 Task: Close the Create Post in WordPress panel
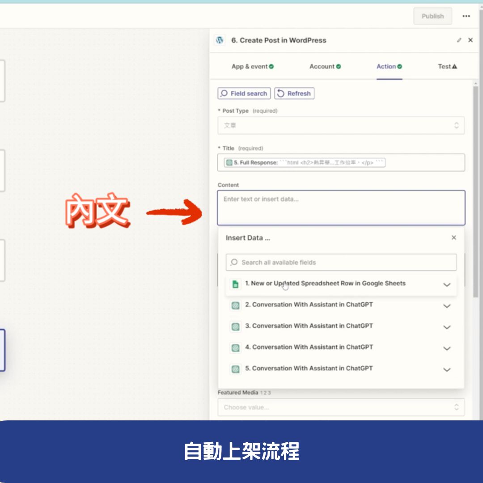point(470,40)
